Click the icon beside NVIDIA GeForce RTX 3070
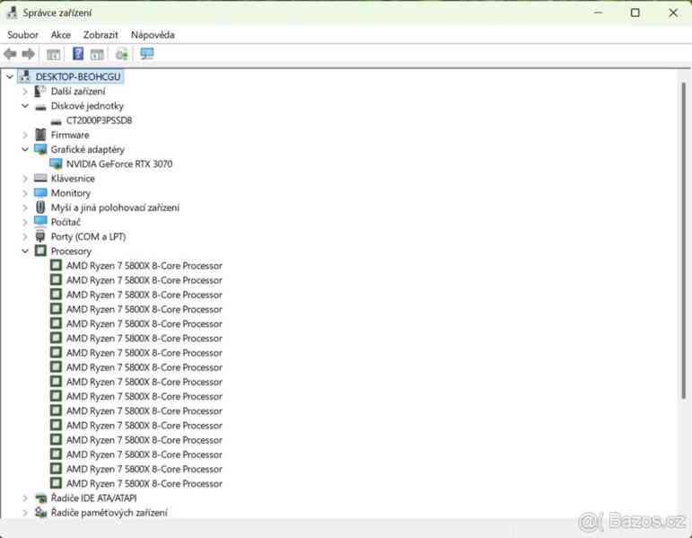Image resolution: width=692 pixels, height=538 pixels. pyautogui.click(x=56, y=163)
